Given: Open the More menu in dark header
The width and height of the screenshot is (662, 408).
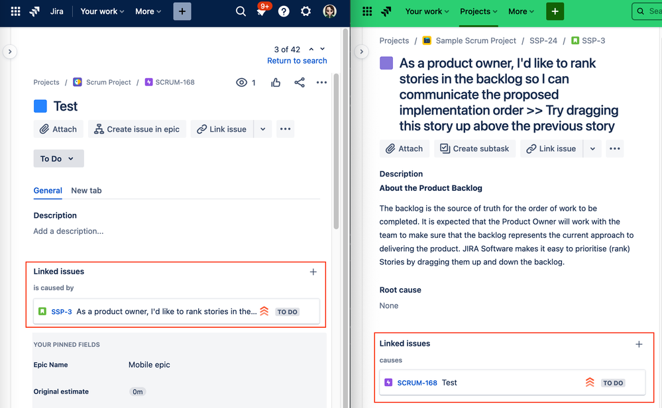Looking at the screenshot, I should click(x=148, y=11).
